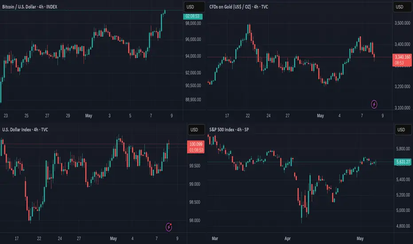Viewport: 413px width, 244px height.
Task: Click the 3,340.160 Gold price label
Action: [x=402, y=57]
